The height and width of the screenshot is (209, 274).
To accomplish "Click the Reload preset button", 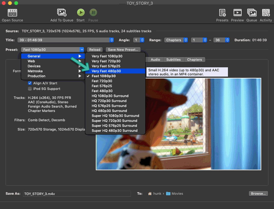I will tap(95, 50).
